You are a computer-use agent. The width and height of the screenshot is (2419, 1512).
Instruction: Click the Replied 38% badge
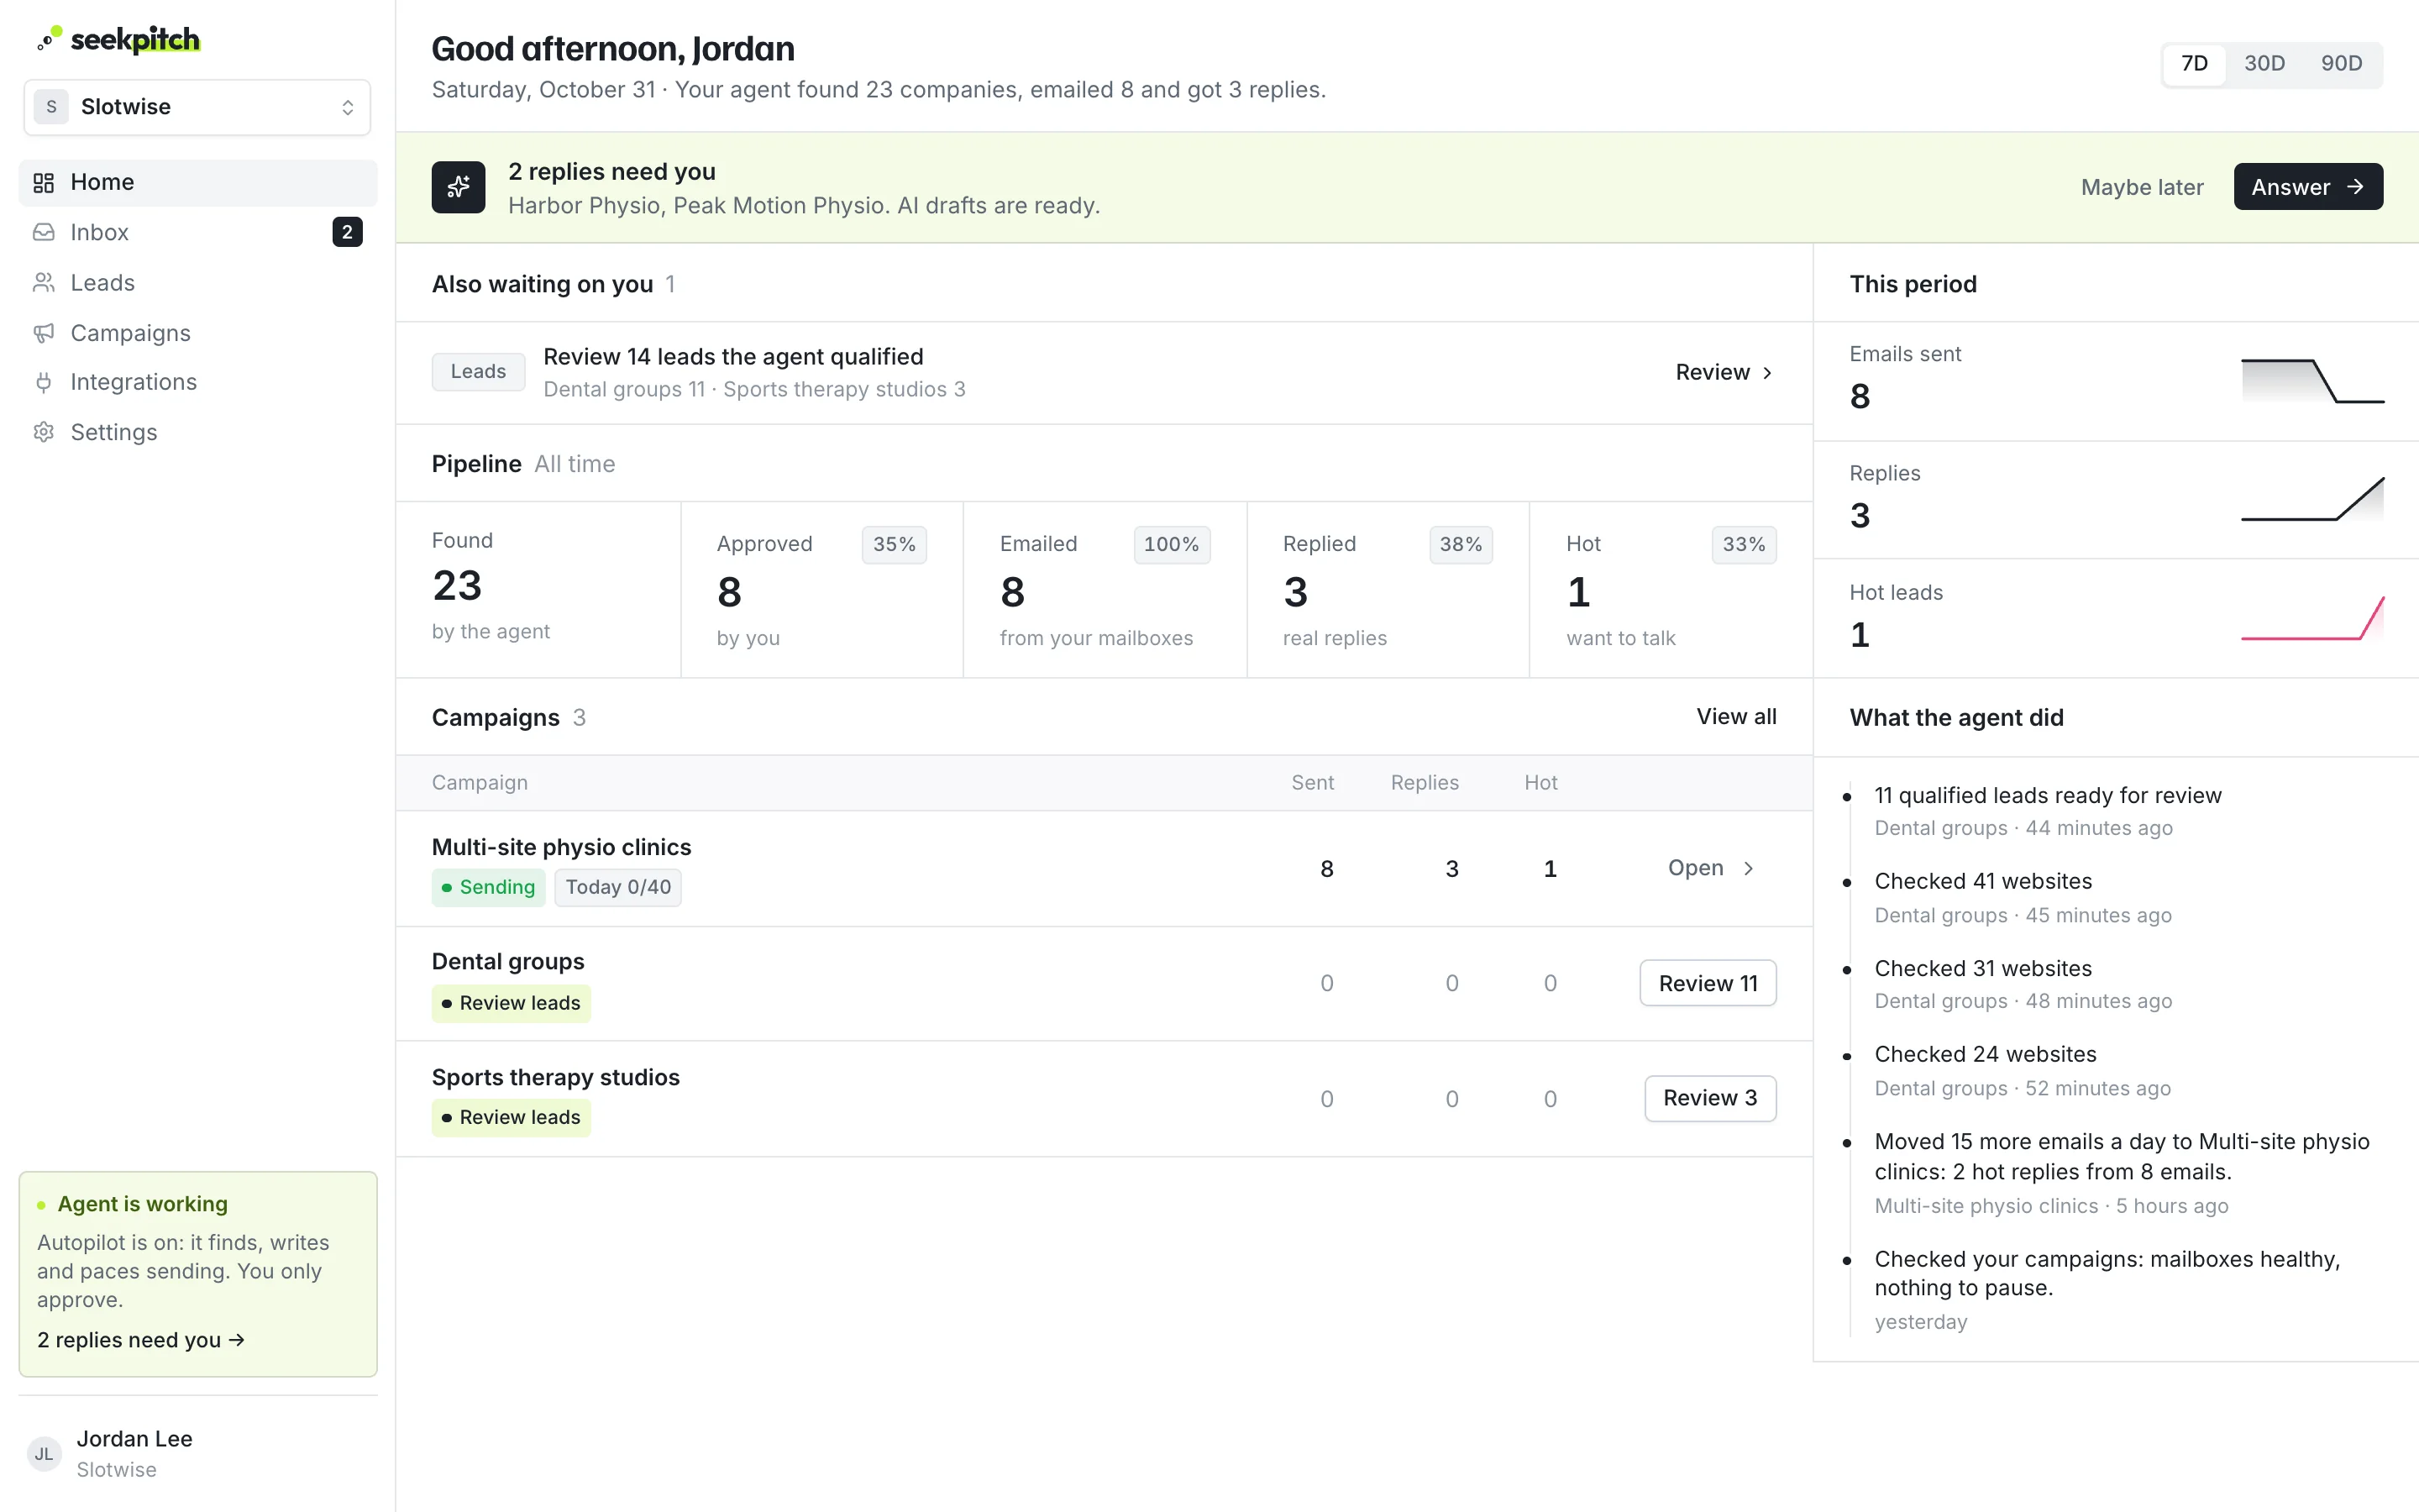tap(1461, 545)
